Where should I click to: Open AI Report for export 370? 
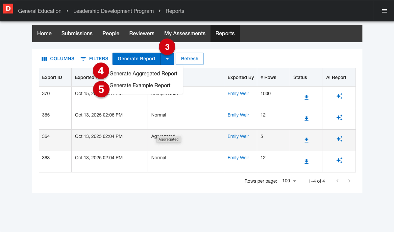339,96
